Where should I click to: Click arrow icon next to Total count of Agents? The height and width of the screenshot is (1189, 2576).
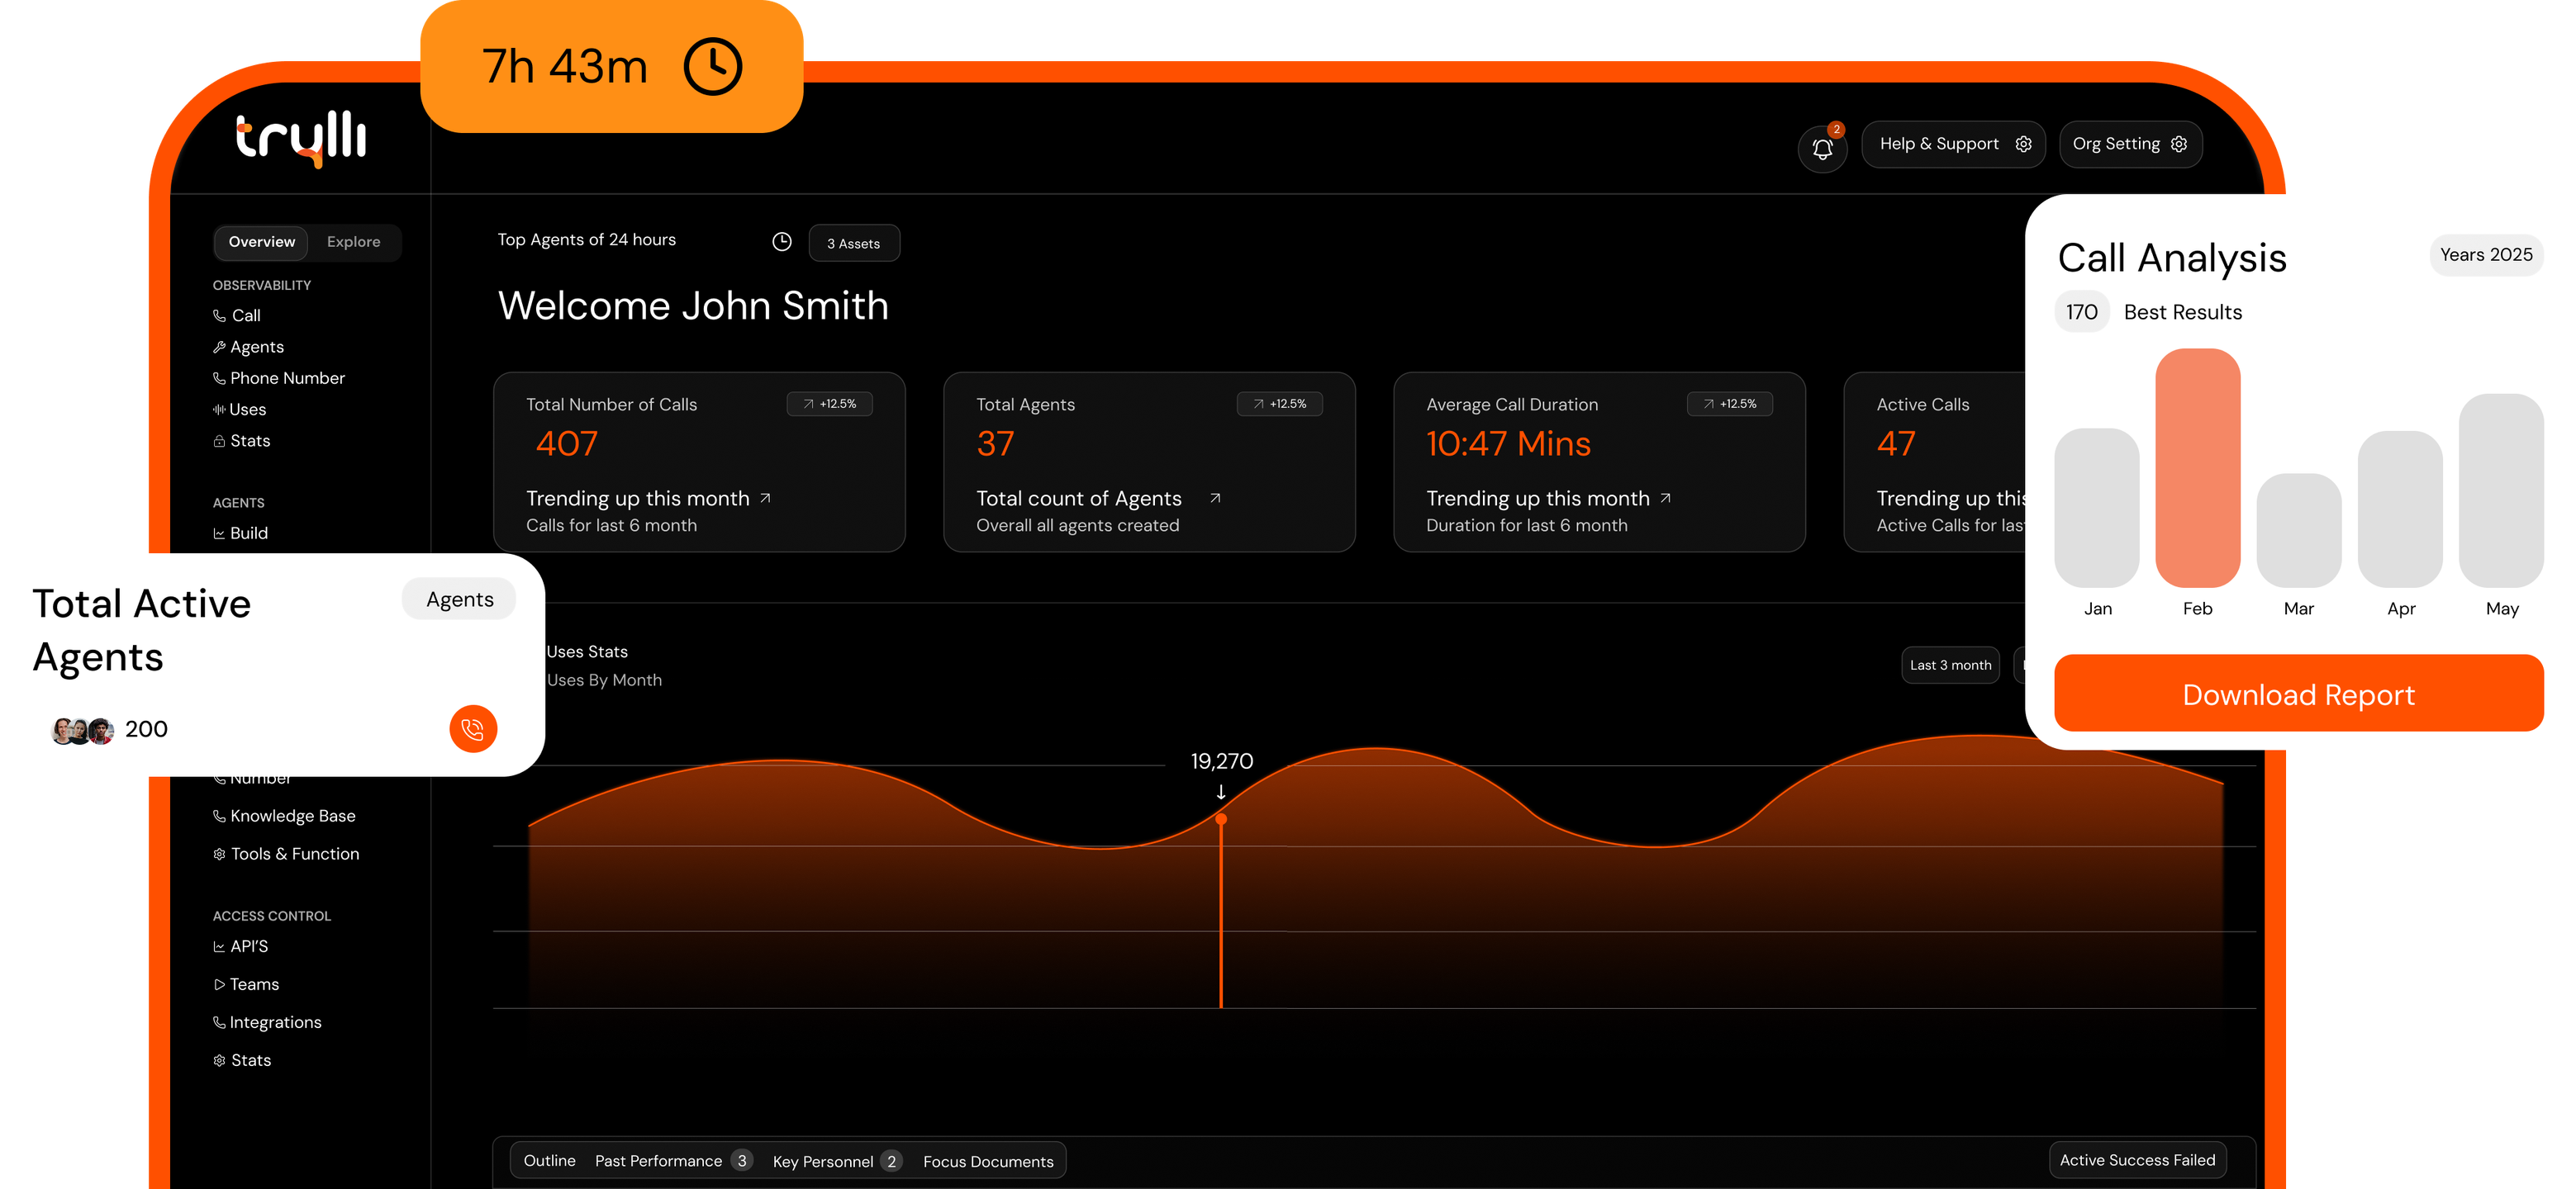1215,498
